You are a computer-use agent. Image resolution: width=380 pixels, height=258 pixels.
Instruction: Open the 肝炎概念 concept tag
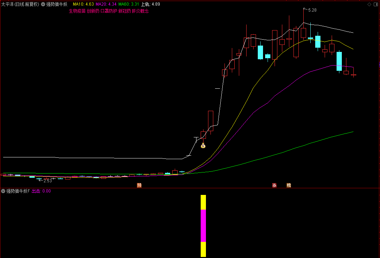[x=140, y=11]
